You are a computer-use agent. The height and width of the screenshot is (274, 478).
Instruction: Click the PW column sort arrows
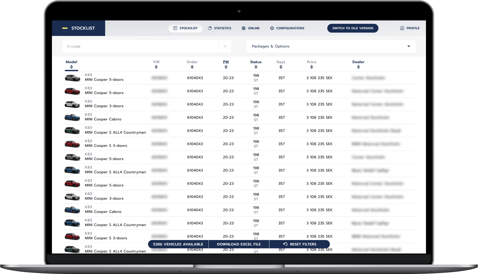click(x=226, y=67)
